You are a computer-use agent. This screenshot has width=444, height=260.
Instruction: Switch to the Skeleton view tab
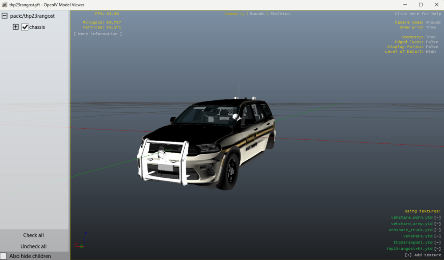[280, 14]
